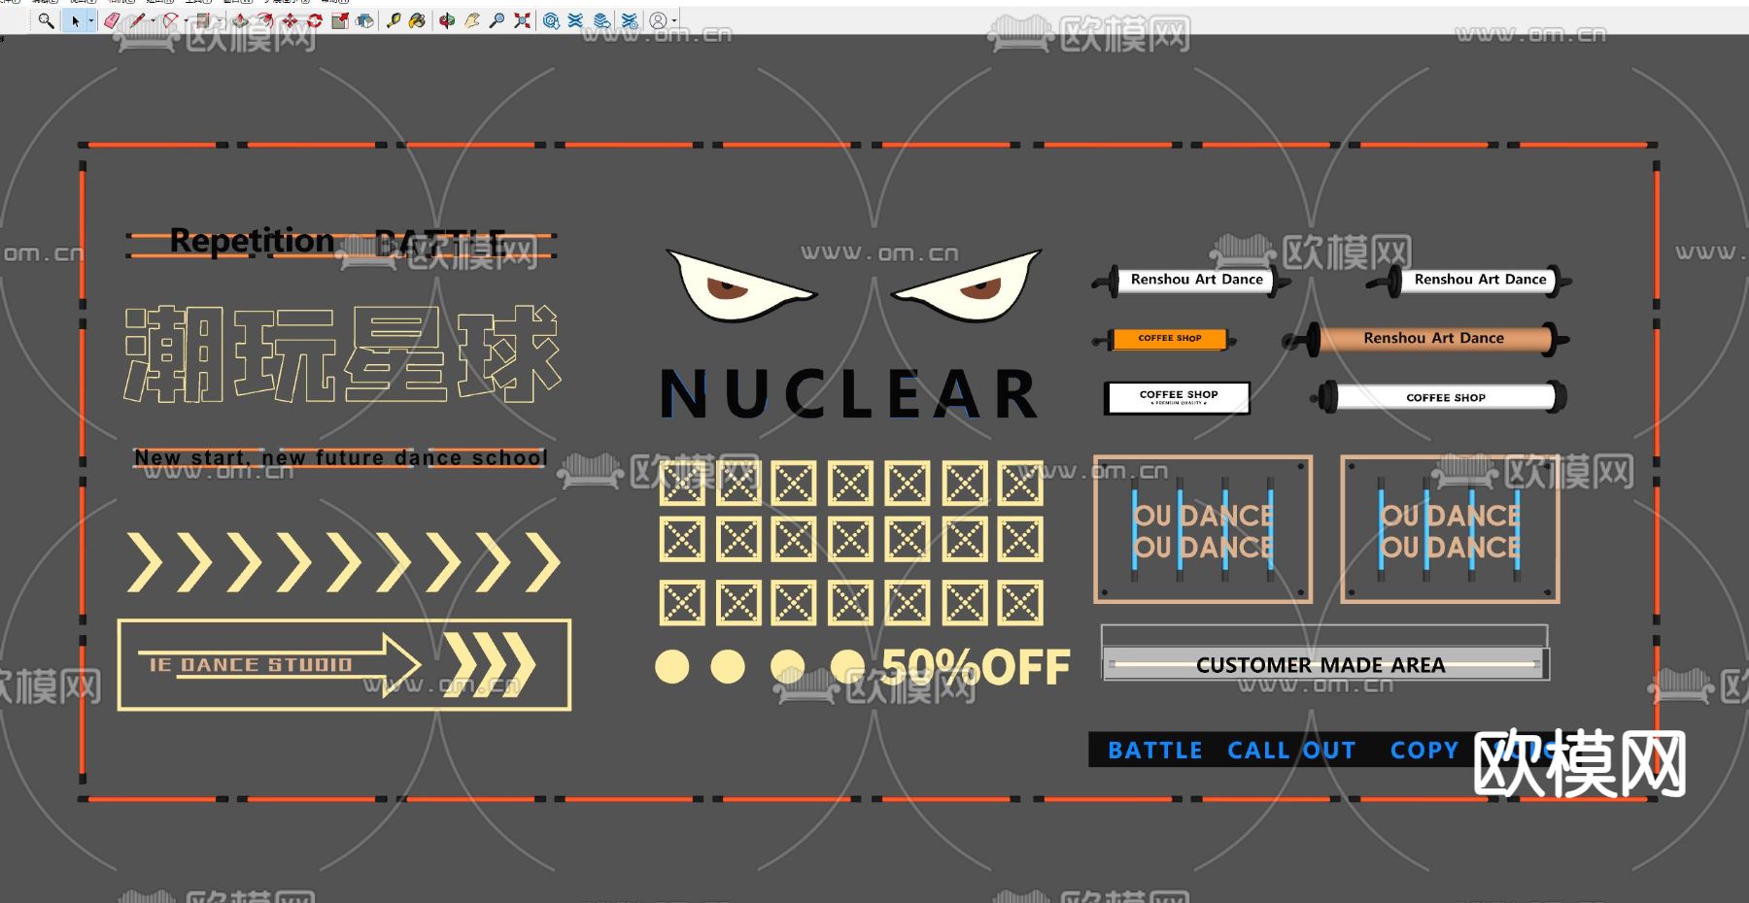Click the Send to LayOut icon
The width and height of the screenshot is (1749, 903).
click(x=602, y=20)
